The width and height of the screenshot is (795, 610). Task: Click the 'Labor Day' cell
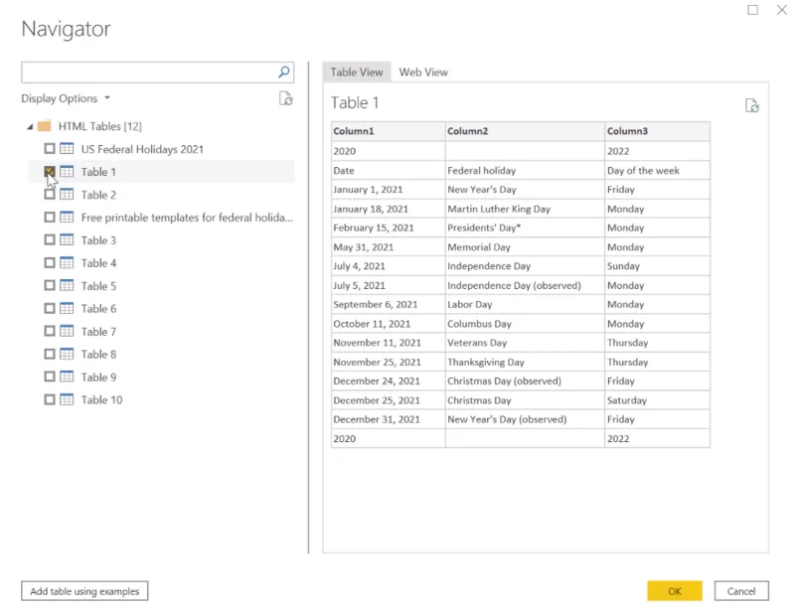click(x=525, y=304)
